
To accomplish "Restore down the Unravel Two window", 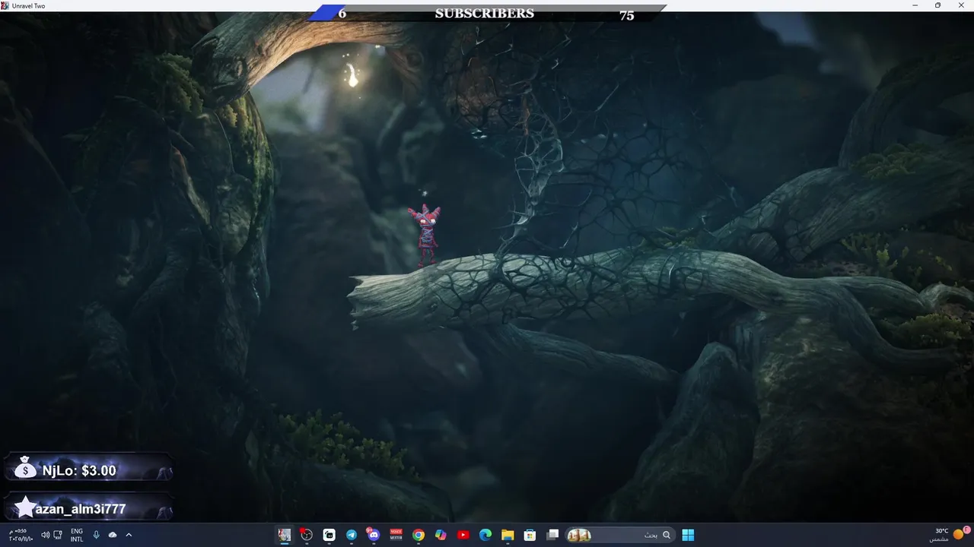I will [x=937, y=5].
